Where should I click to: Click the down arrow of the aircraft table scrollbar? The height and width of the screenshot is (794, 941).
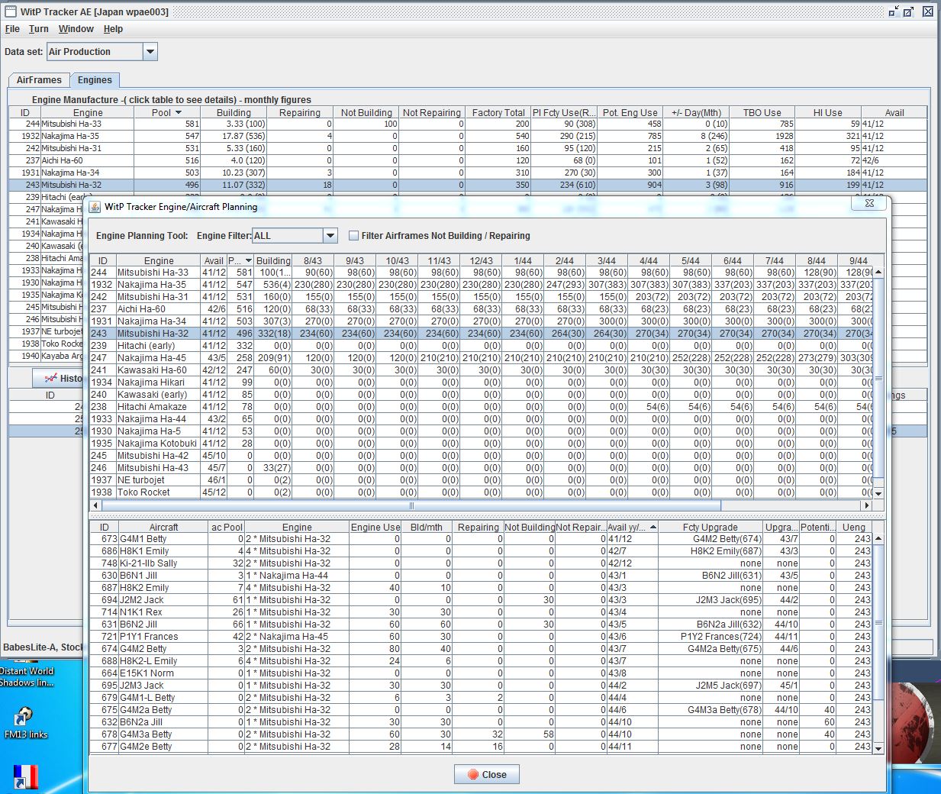click(x=878, y=748)
